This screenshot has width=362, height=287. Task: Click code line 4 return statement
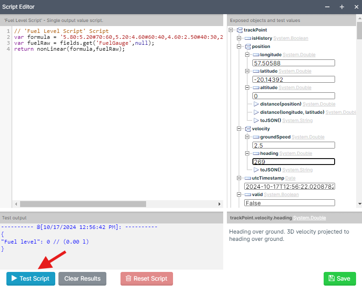pos(69,49)
